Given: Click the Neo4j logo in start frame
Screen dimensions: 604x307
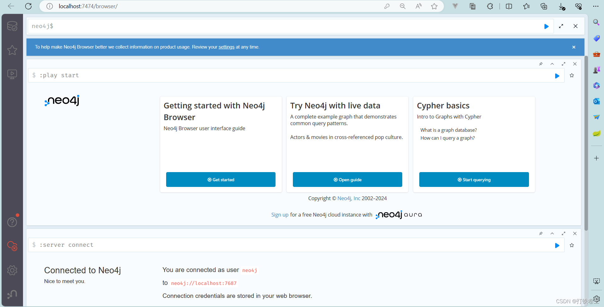Looking at the screenshot, I should pyautogui.click(x=62, y=101).
